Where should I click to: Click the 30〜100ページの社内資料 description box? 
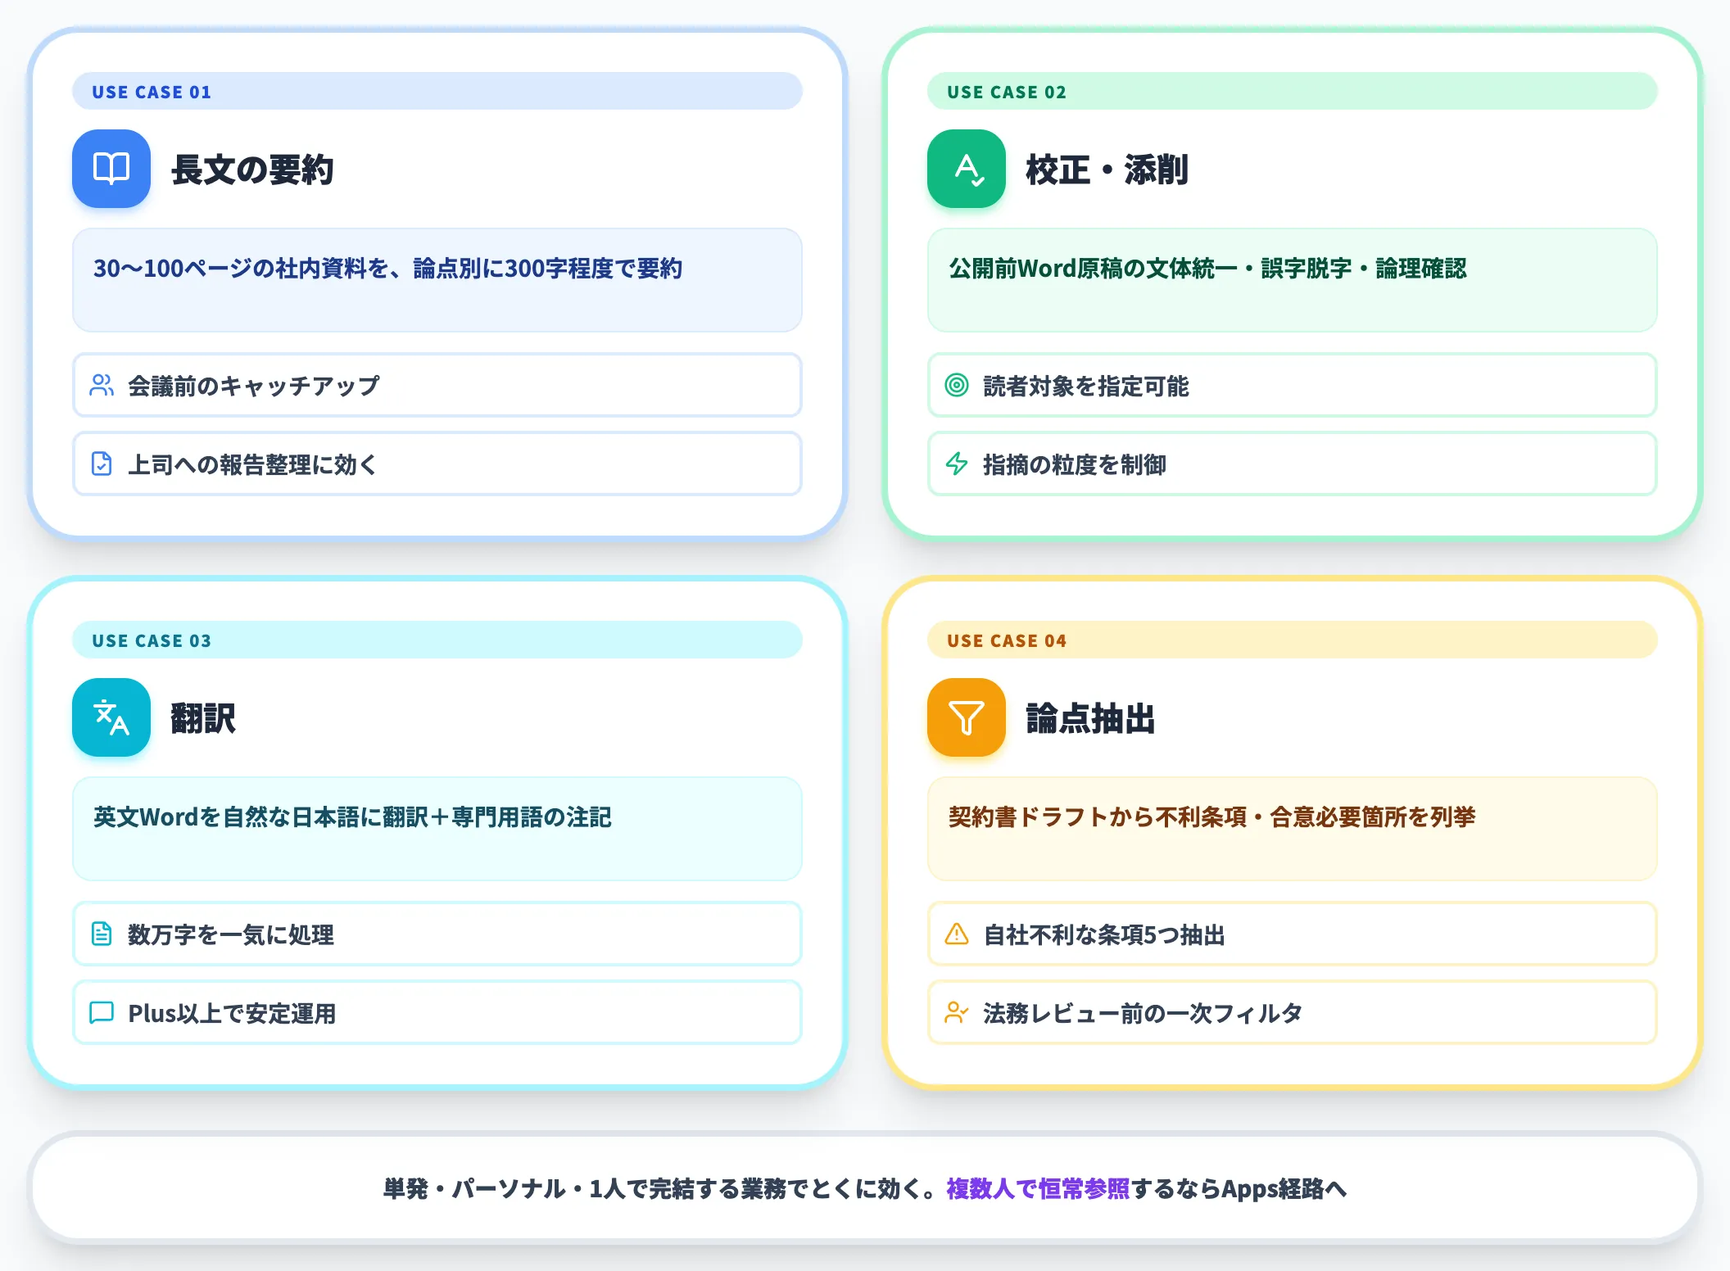(437, 280)
